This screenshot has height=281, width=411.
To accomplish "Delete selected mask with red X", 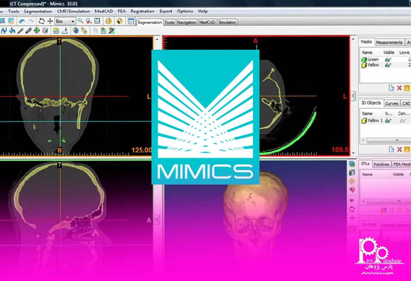I will pyautogui.click(x=399, y=88).
